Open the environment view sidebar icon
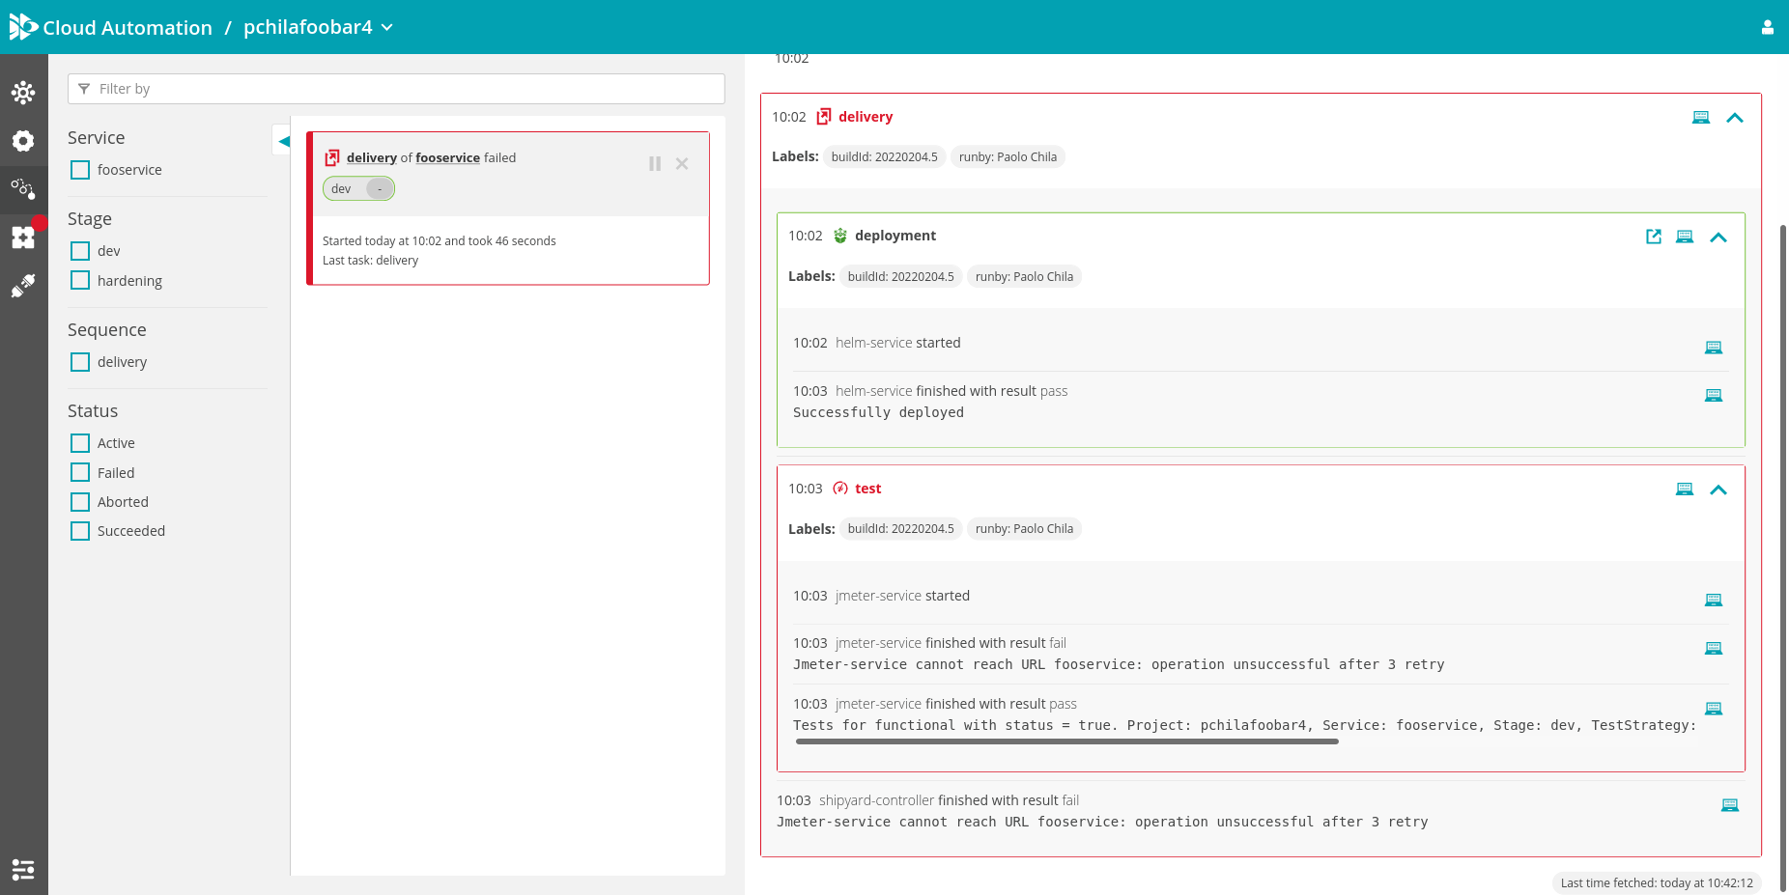Image resolution: width=1789 pixels, height=895 pixels. coord(23,93)
